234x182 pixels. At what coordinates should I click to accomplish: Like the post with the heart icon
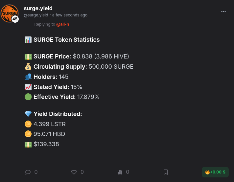coord(74,172)
